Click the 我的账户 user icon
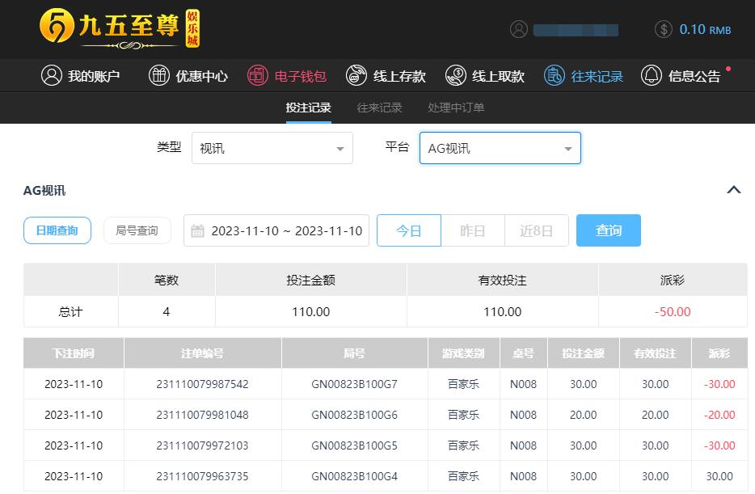The image size is (755, 494). [52, 76]
